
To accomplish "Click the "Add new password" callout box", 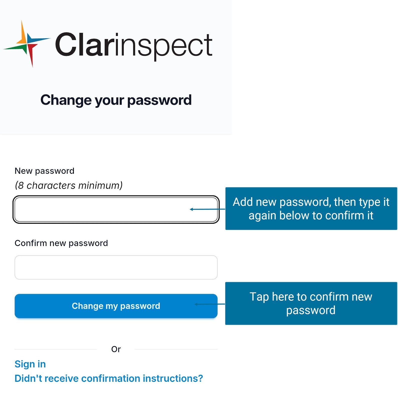I will (311, 208).
